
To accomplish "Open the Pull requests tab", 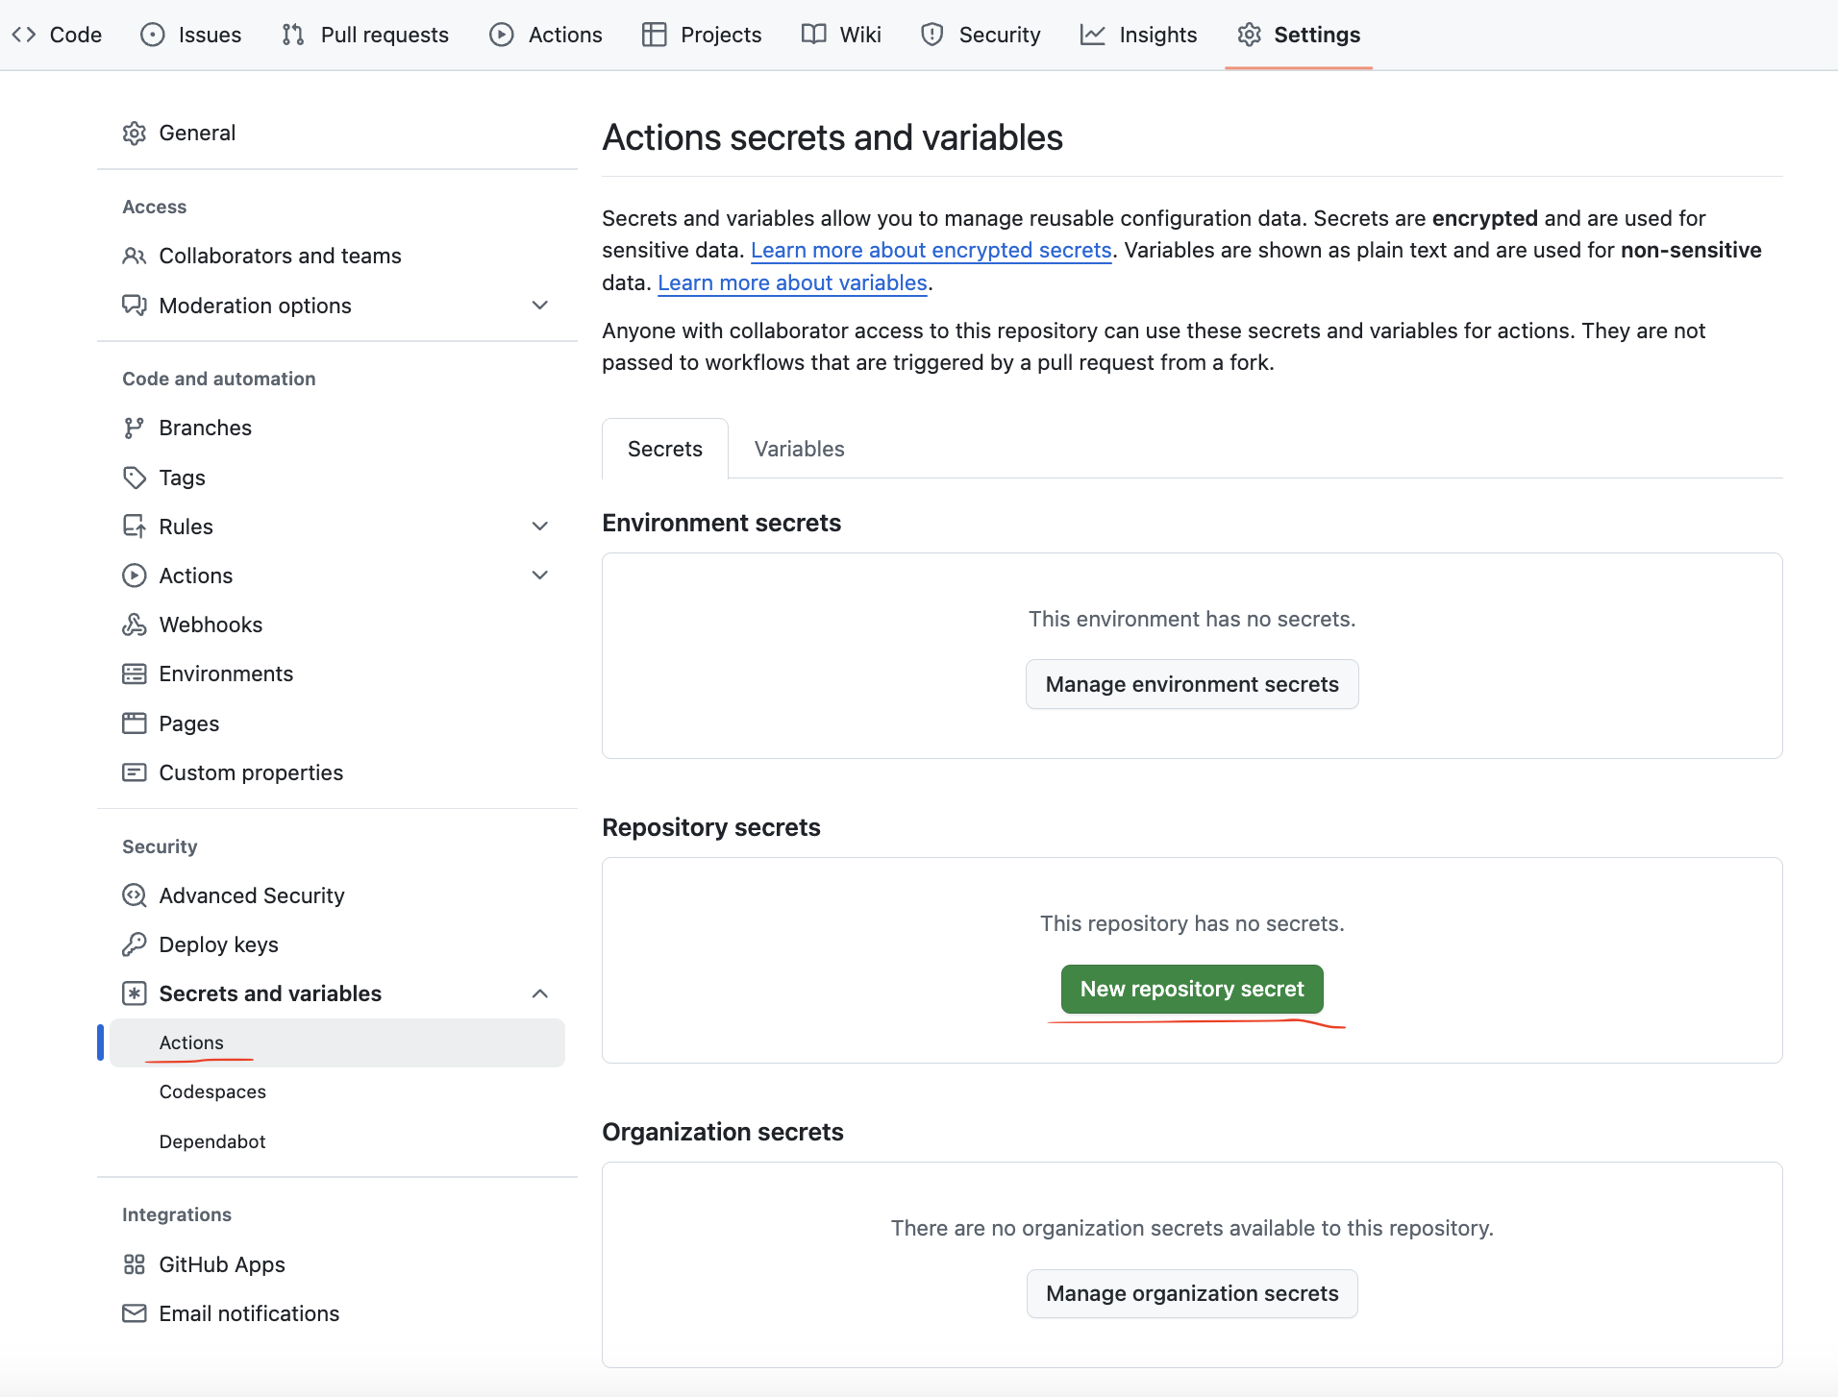I will (365, 35).
